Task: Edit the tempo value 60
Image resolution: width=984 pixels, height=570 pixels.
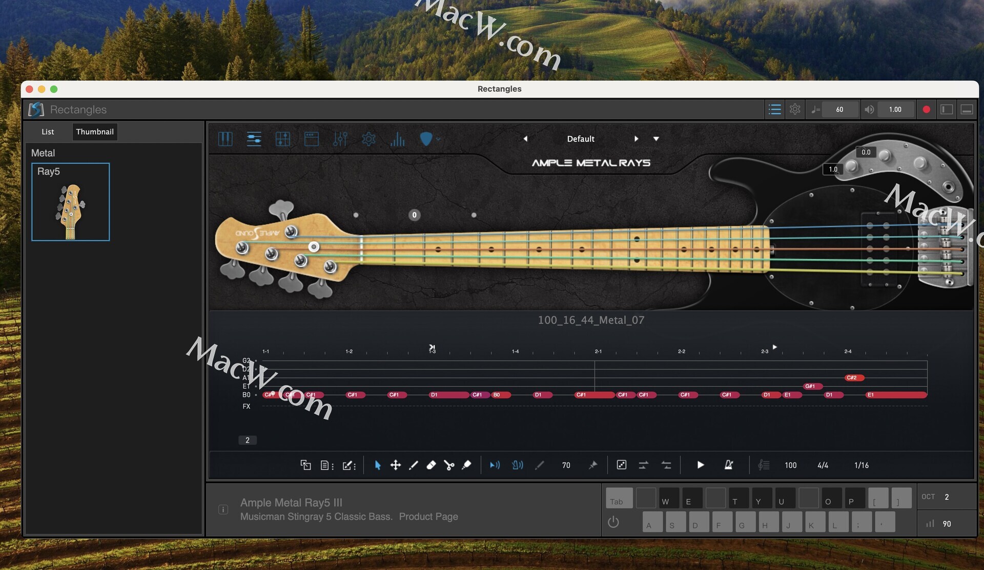Action: [x=839, y=109]
